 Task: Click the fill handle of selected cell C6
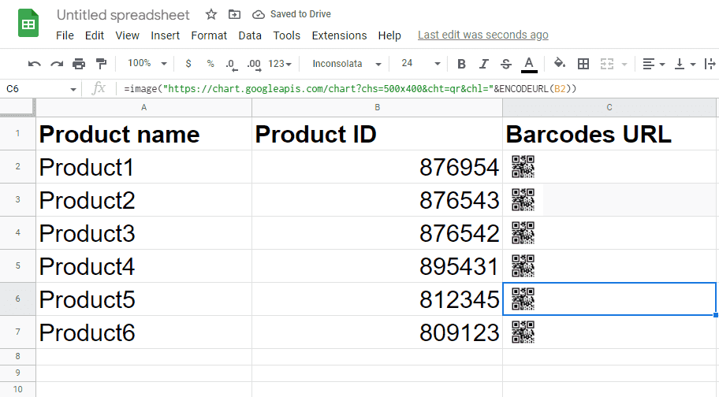coord(716,315)
